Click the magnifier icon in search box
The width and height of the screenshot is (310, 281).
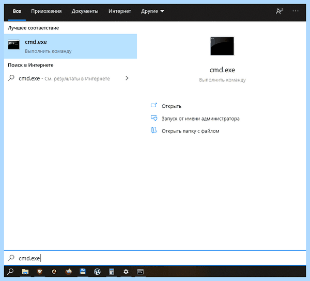click(11, 258)
